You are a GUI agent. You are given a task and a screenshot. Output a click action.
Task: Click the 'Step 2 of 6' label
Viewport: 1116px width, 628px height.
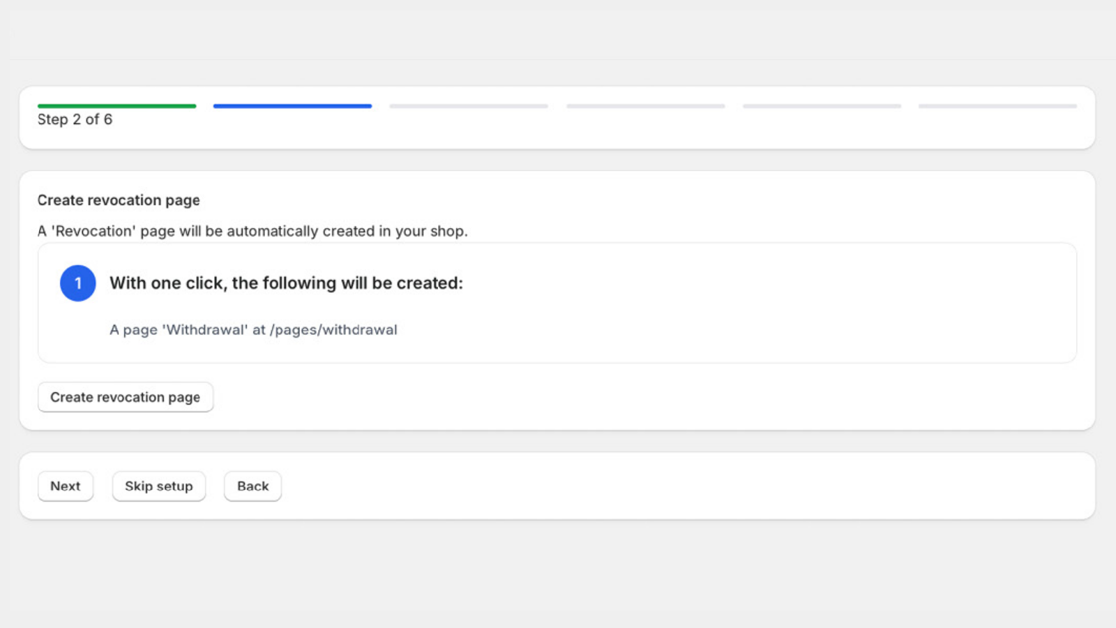point(75,119)
